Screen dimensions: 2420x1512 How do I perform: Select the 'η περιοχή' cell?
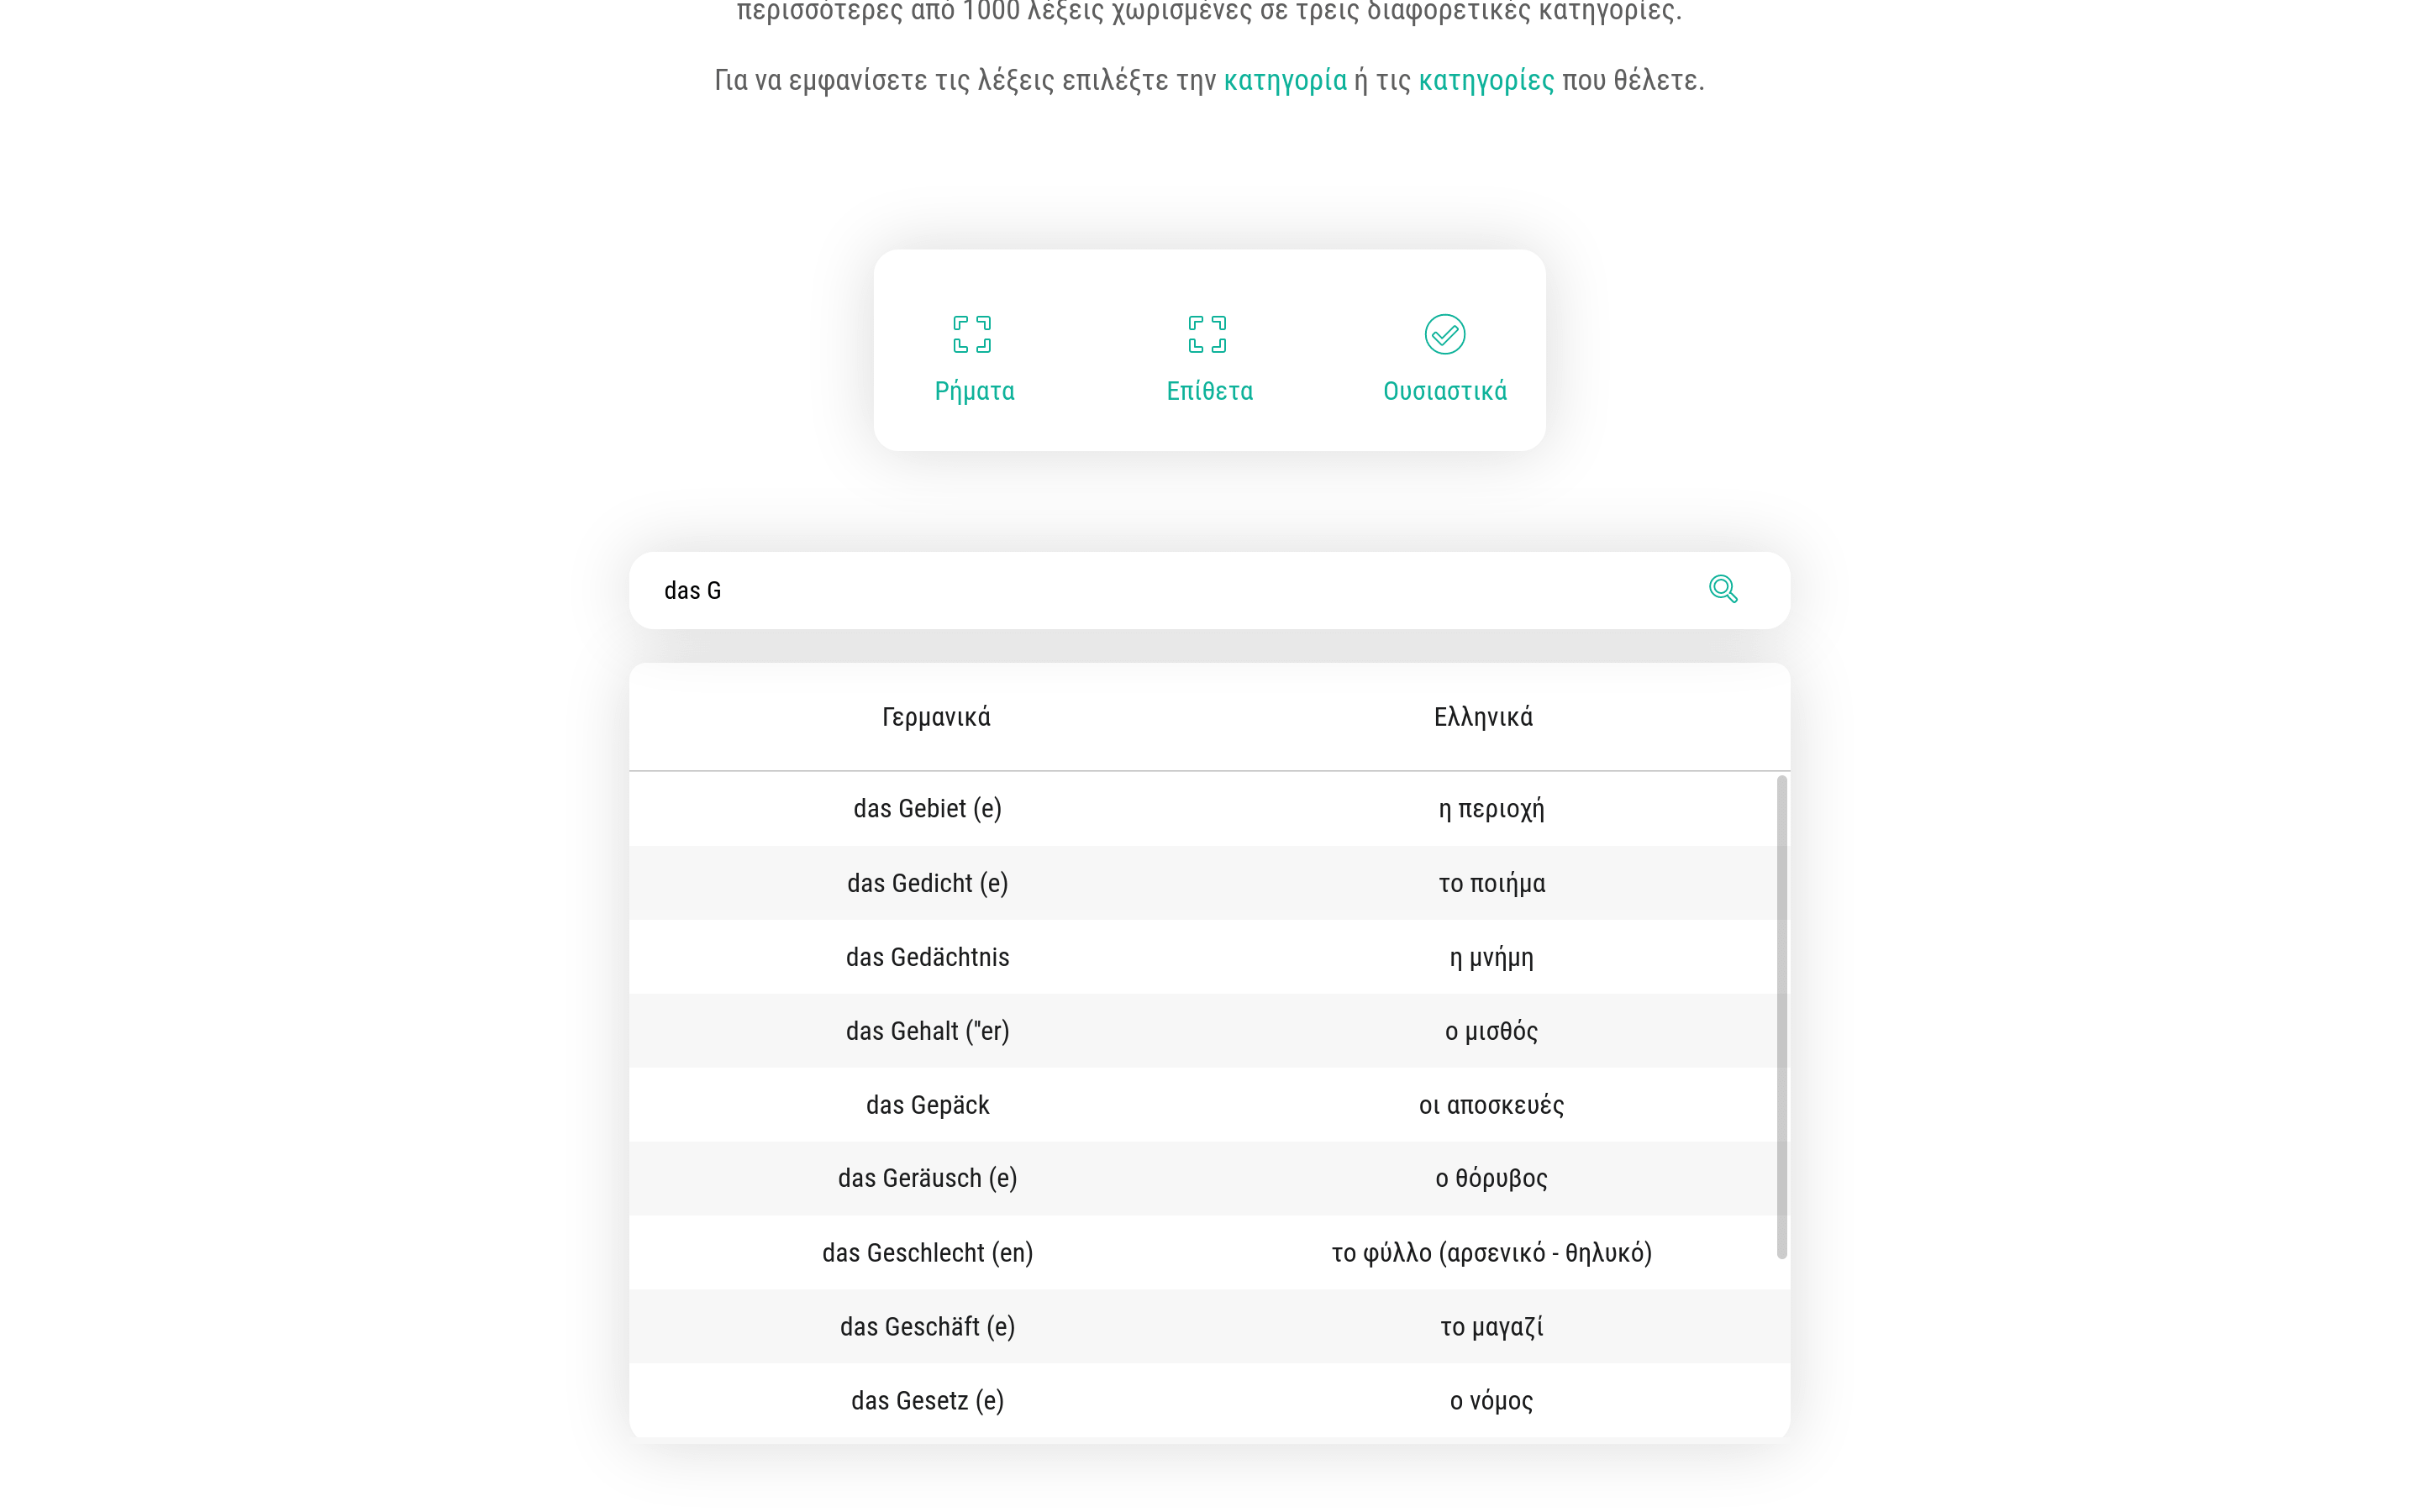coord(1491,808)
